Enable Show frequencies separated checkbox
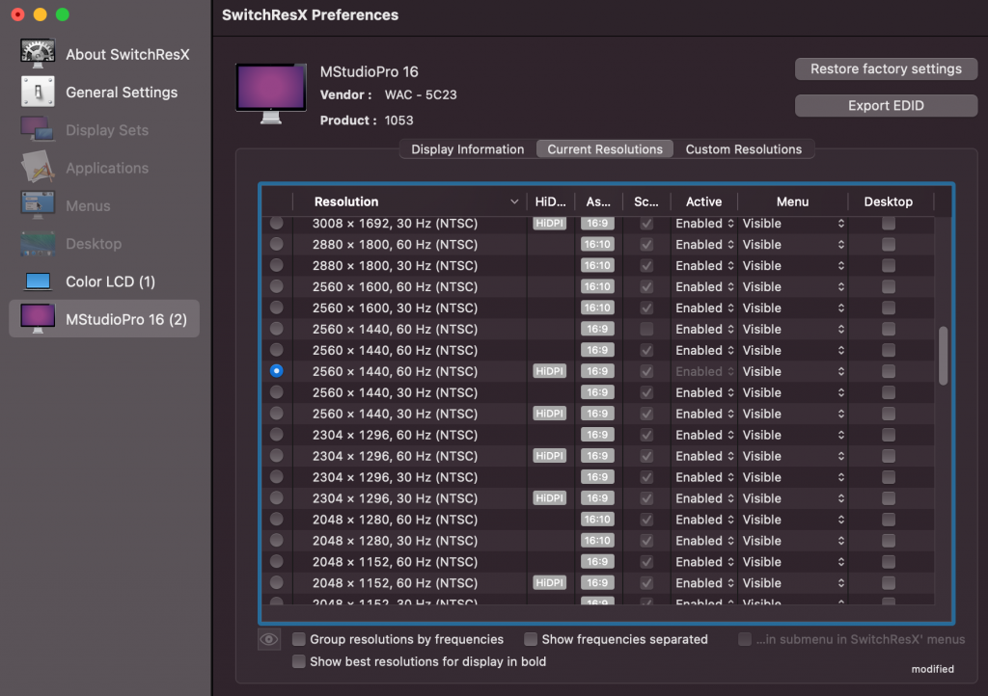Image resolution: width=988 pixels, height=696 pixels. [531, 639]
